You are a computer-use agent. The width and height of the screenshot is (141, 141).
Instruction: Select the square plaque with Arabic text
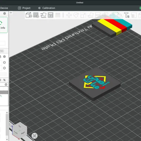coord(95,84)
